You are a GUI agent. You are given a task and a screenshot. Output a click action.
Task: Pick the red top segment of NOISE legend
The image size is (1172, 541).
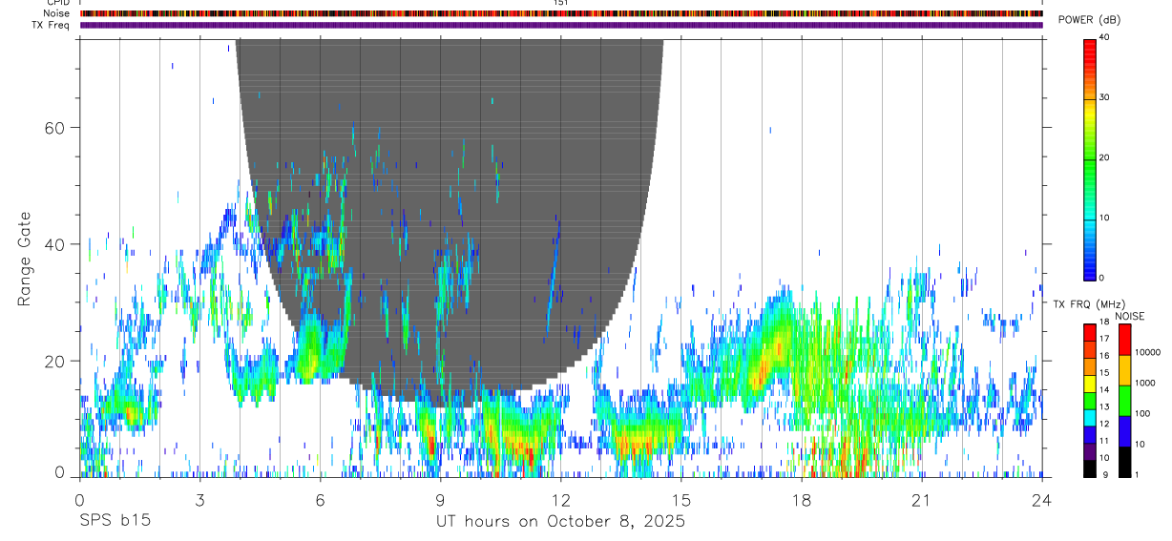tap(1125, 340)
